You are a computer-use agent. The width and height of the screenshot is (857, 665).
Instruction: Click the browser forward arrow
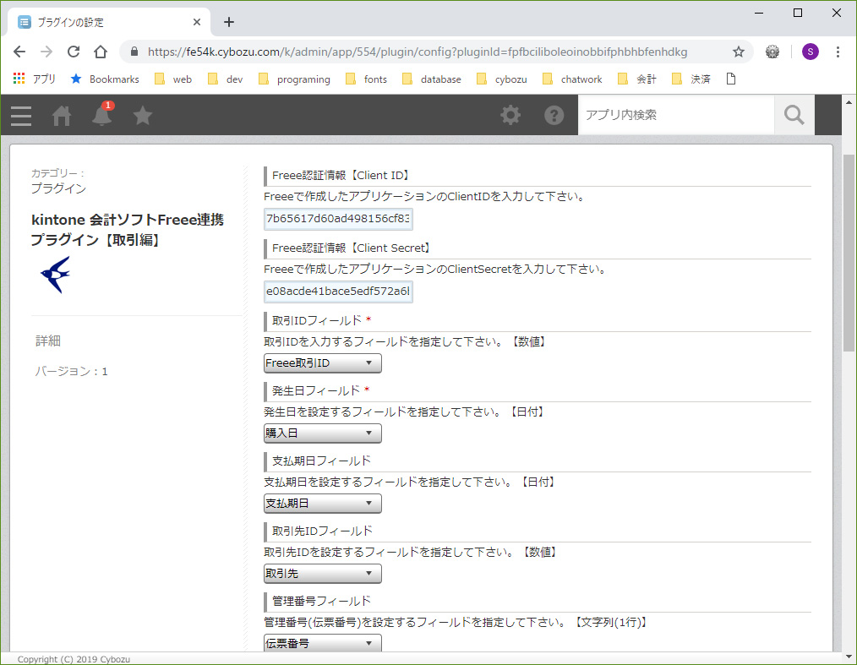pos(46,52)
